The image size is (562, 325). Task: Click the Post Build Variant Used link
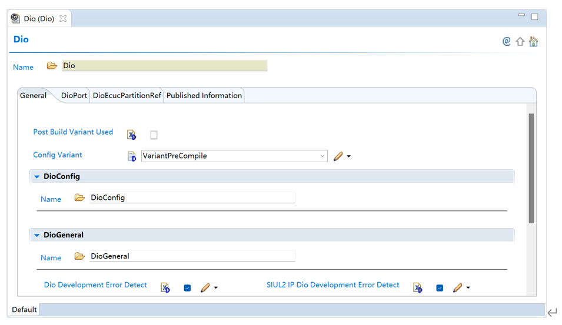73,132
